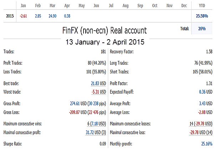214x150 pixels.
Task: Click the YTD value 25.58%
Action: [202, 16]
